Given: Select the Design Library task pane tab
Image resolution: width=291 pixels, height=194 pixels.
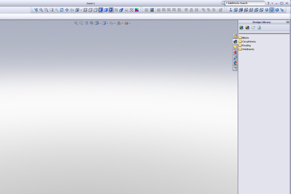Looking at the screenshot, I should pos(235,42).
